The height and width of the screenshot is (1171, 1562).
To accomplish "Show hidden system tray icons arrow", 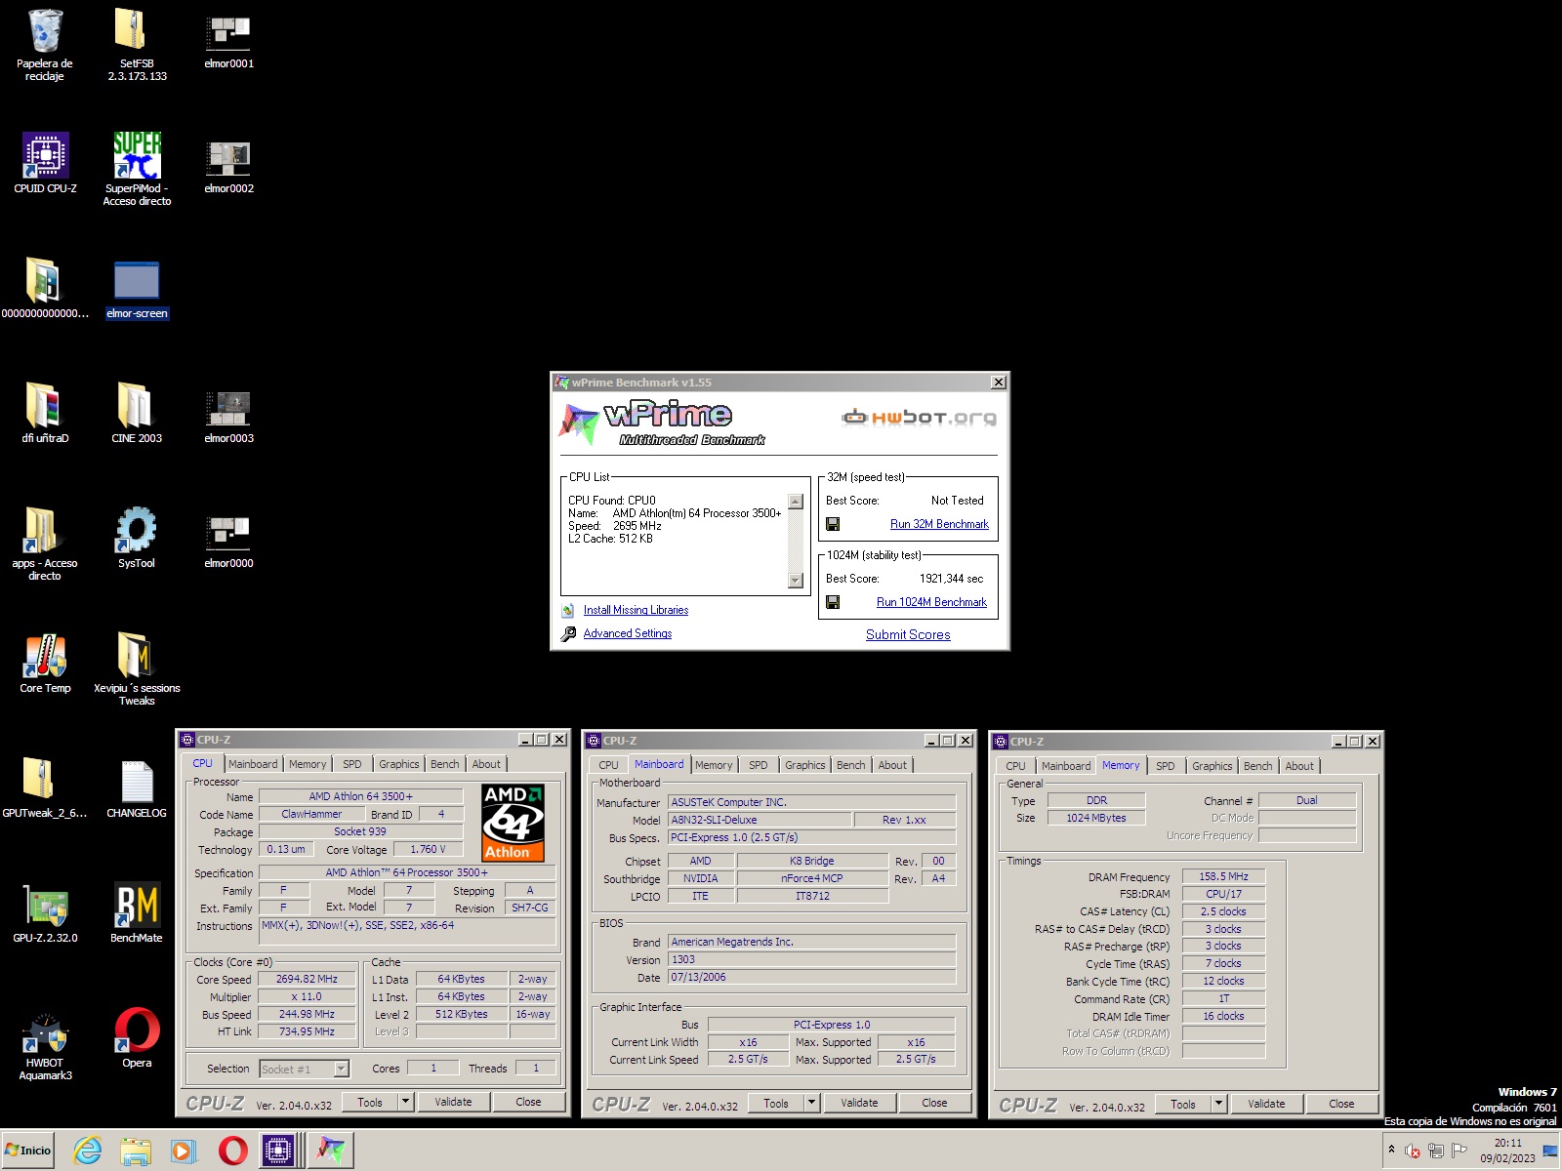I will (1391, 1150).
